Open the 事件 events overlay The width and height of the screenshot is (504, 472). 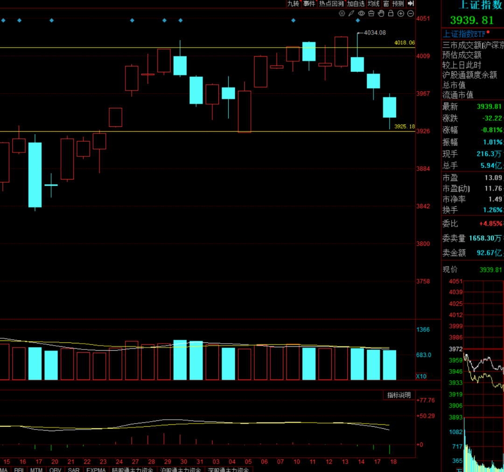309,4
